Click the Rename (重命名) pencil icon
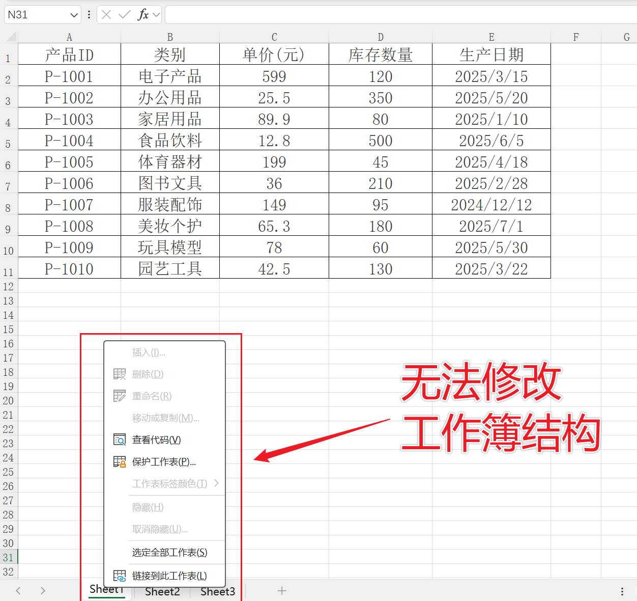637x601 pixels. pos(119,396)
